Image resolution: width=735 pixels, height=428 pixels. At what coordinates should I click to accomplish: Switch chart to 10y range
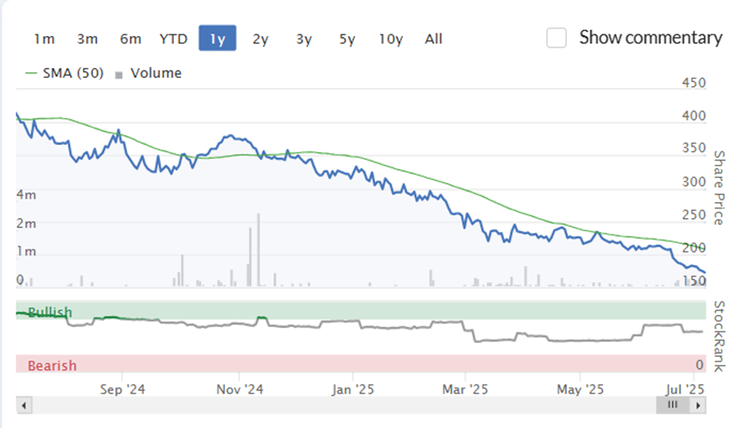pos(390,38)
